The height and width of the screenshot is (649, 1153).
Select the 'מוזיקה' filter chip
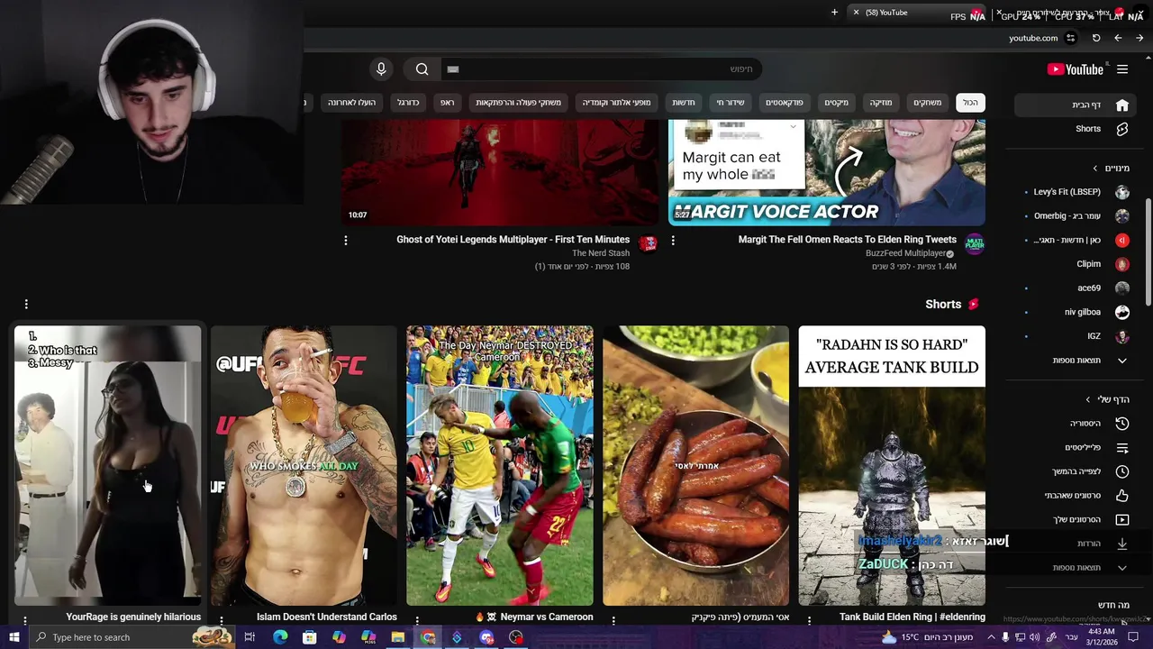pyautogui.click(x=881, y=103)
